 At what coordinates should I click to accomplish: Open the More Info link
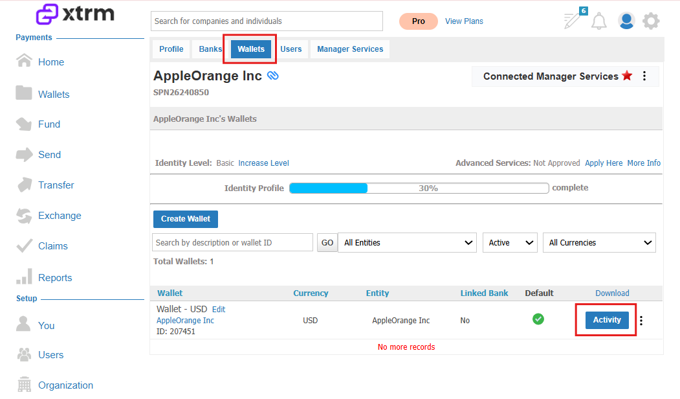click(x=644, y=163)
